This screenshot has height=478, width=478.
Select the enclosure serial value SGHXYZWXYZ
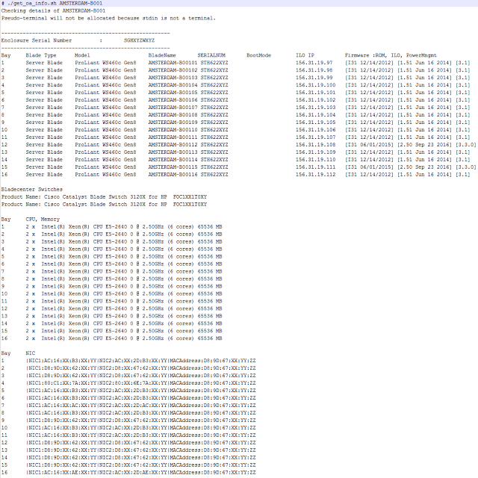pos(139,40)
